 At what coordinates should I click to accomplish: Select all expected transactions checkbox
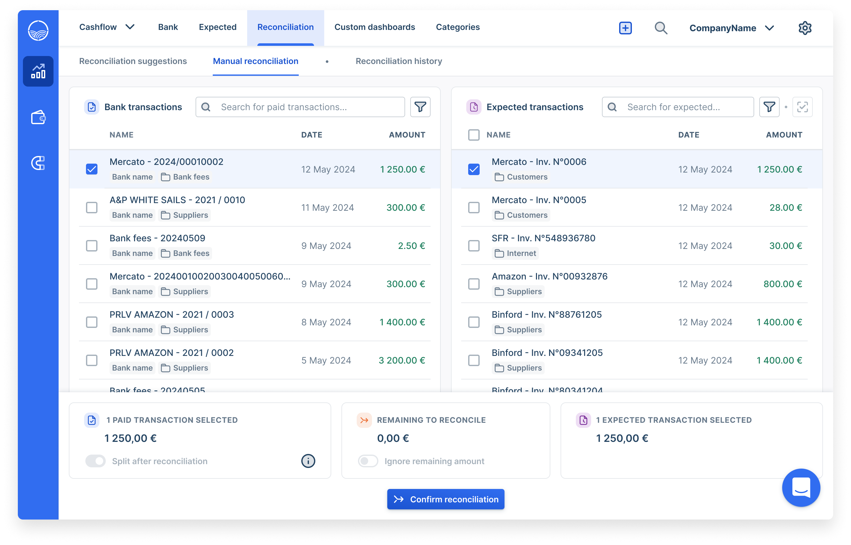474,135
